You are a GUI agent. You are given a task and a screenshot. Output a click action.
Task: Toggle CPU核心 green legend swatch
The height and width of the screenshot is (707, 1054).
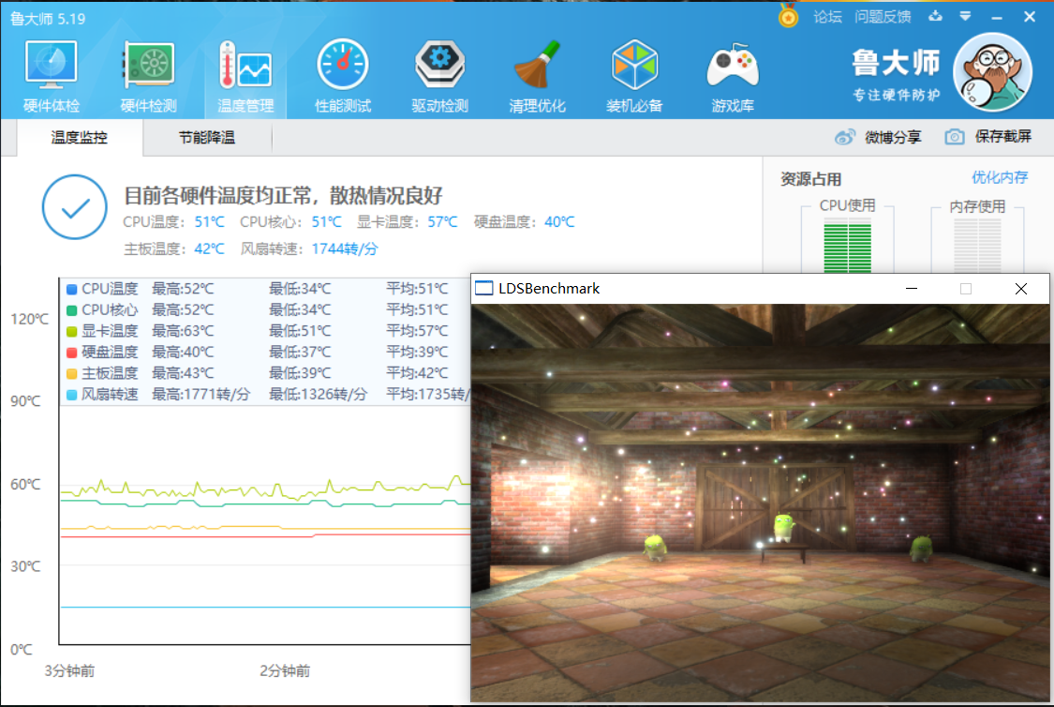[72, 310]
